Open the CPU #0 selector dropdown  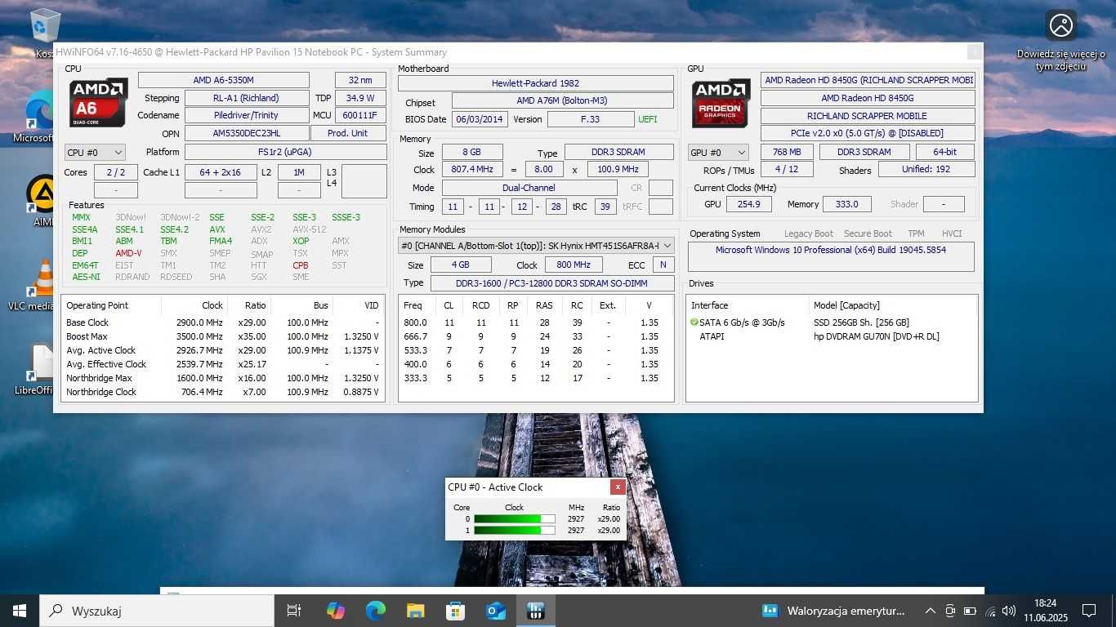pyautogui.click(x=95, y=153)
